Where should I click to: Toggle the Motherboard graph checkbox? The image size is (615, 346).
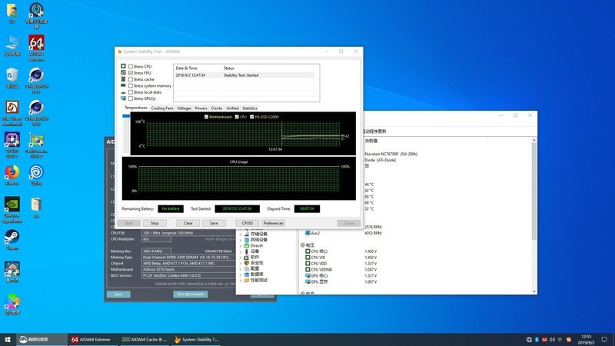[x=207, y=117]
